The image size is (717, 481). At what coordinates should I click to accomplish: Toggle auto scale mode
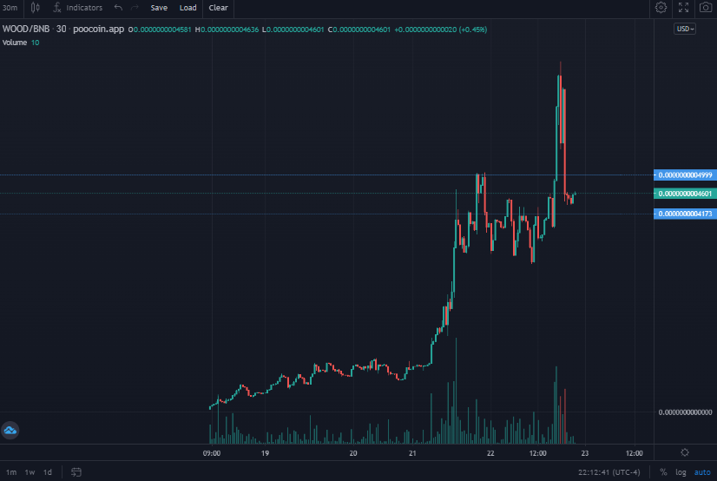click(x=702, y=472)
